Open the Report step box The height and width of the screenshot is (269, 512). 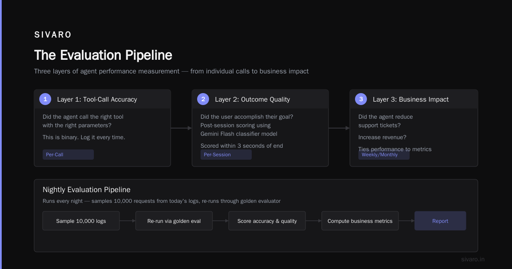[440, 221]
